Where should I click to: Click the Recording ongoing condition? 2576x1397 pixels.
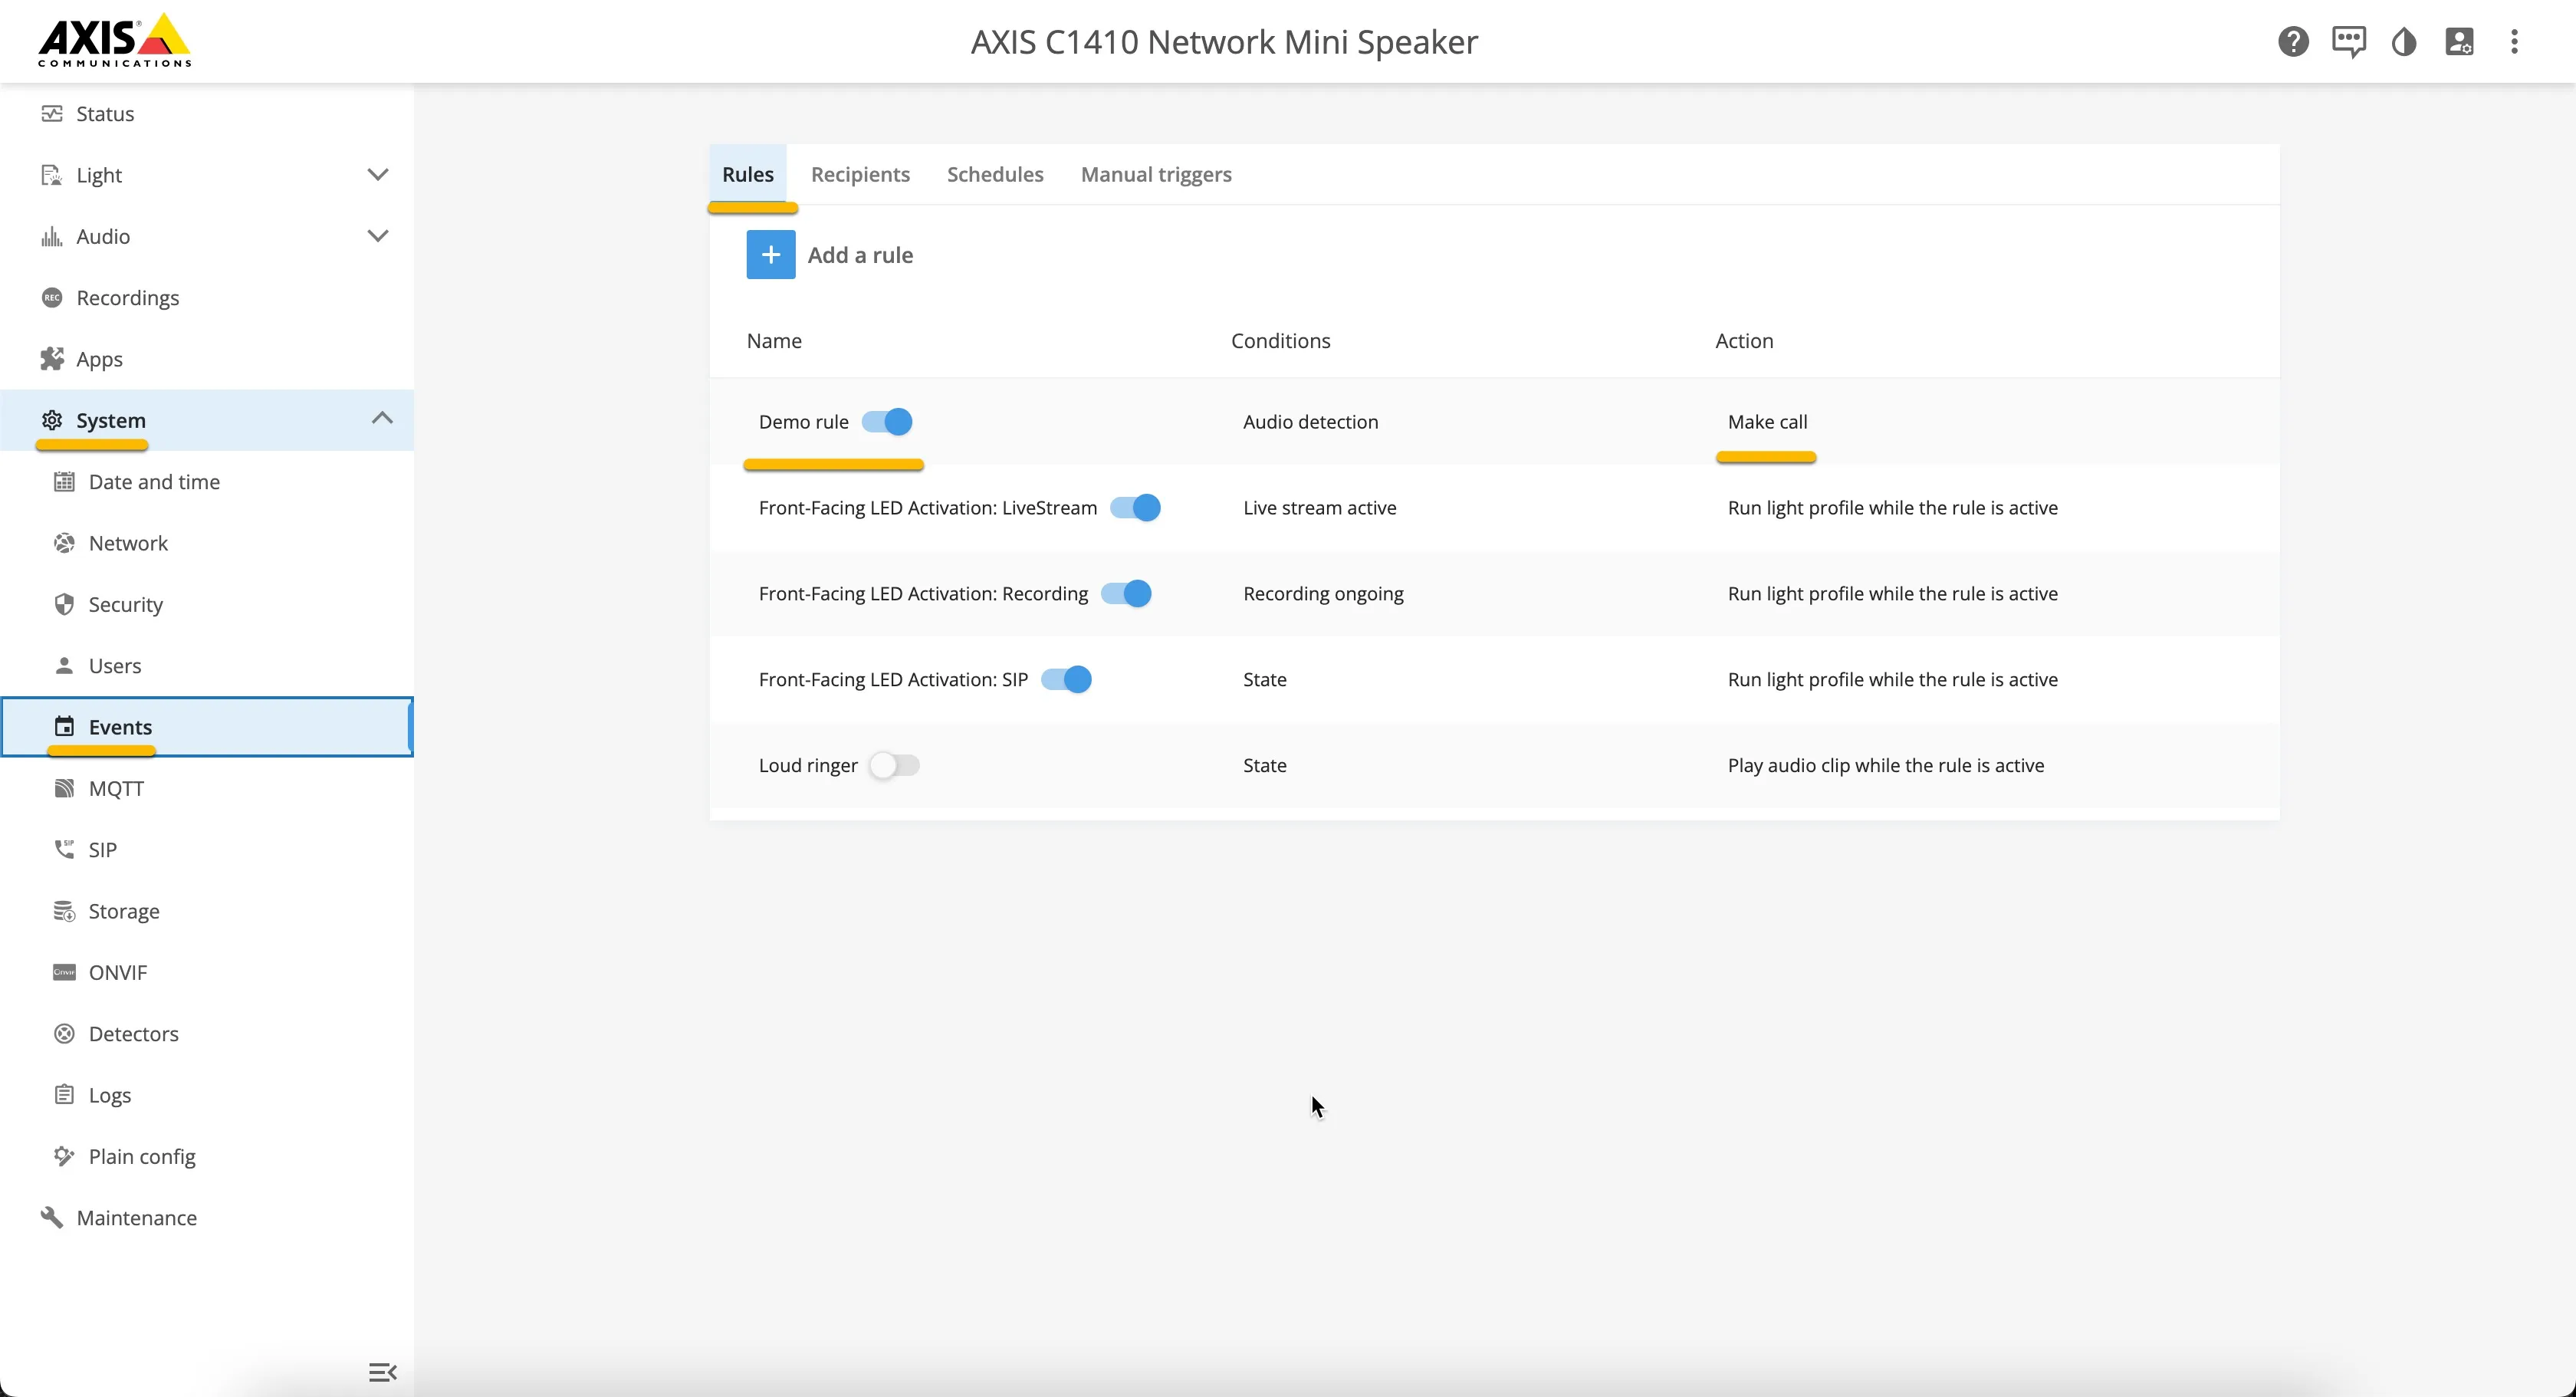click(x=1323, y=594)
